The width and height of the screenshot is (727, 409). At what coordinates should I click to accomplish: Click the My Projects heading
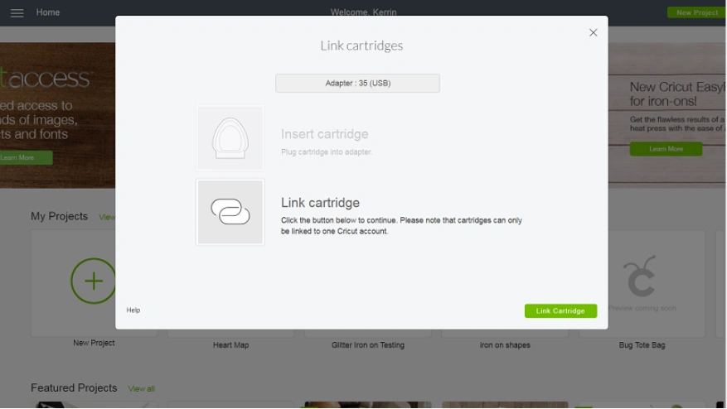pos(59,216)
